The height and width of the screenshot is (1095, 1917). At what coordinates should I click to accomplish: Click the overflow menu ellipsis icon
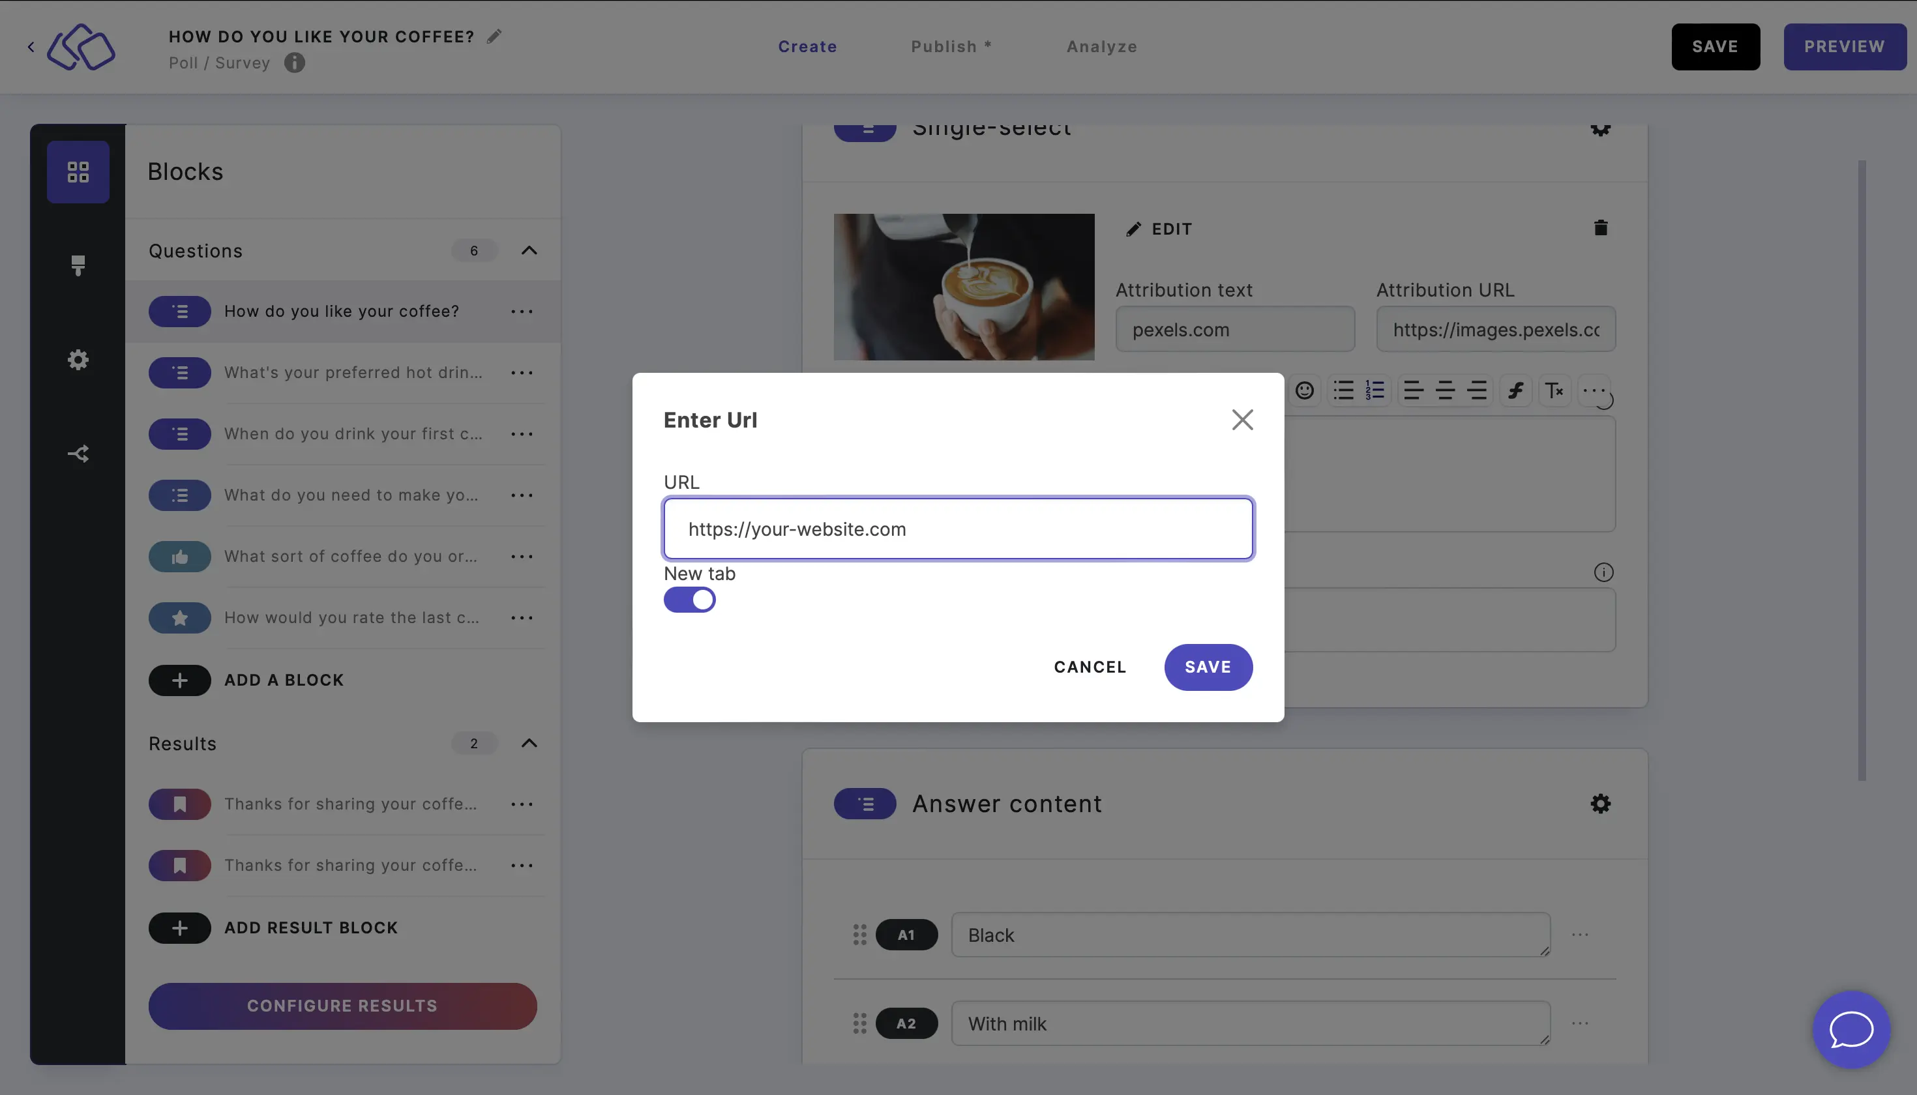[1592, 391]
